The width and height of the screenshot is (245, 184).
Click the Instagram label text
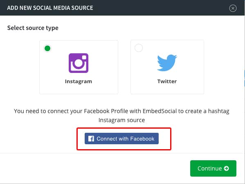pos(79,82)
